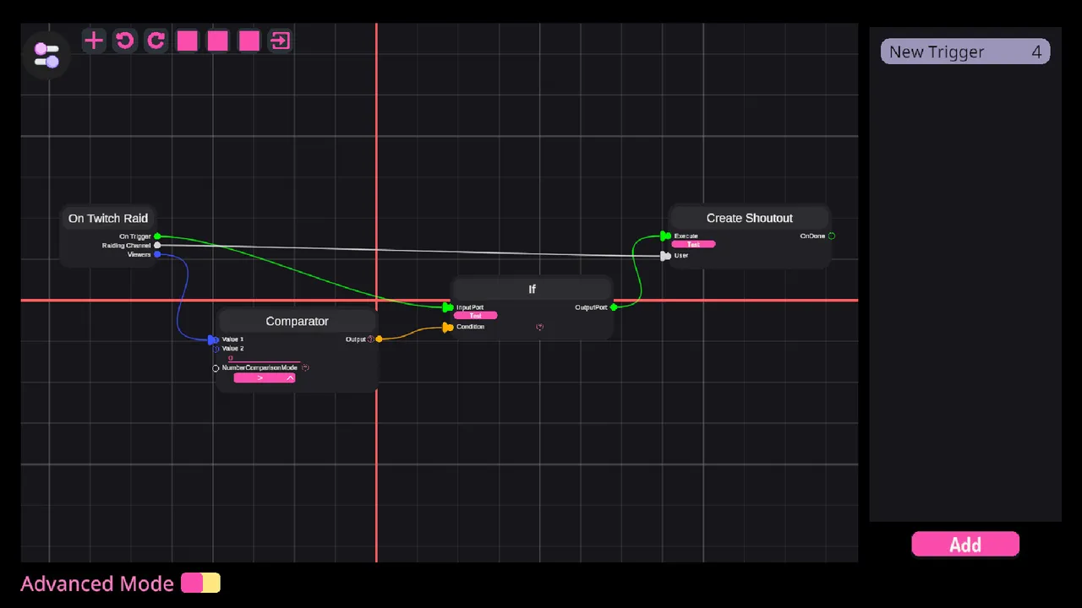Click the Raiding Channel label
Screen dimensions: 1082x608
pos(126,246)
